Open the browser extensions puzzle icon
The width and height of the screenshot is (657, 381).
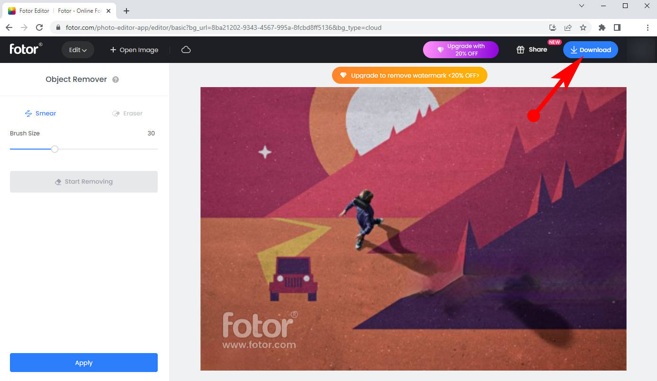(602, 27)
